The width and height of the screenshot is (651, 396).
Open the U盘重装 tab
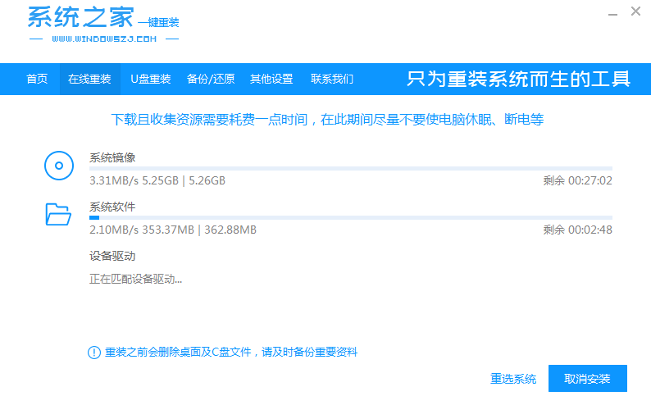pos(151,80)
